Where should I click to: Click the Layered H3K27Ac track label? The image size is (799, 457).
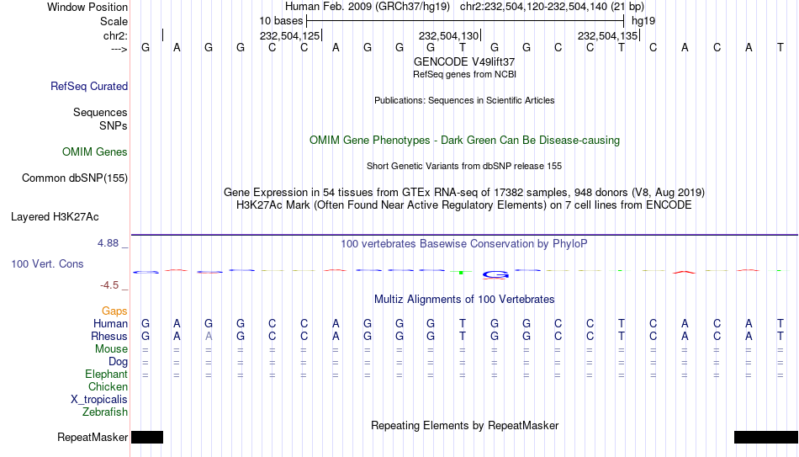coord(55,217)
